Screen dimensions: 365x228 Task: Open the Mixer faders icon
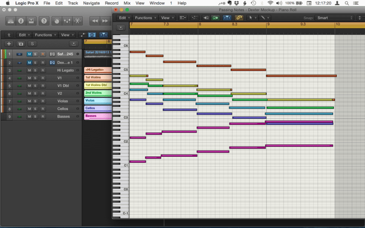[x=67, y=21]
